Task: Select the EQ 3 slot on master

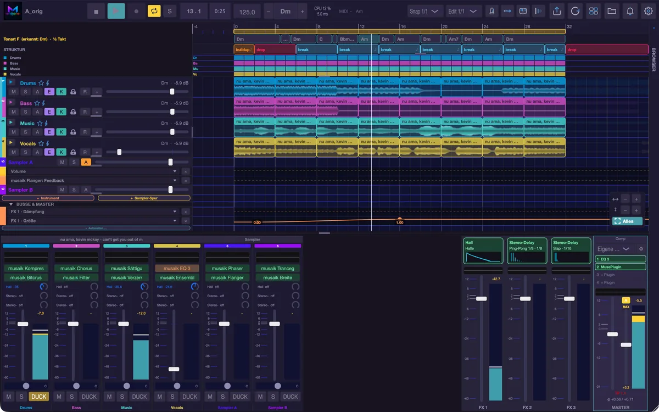Action: 621,259
